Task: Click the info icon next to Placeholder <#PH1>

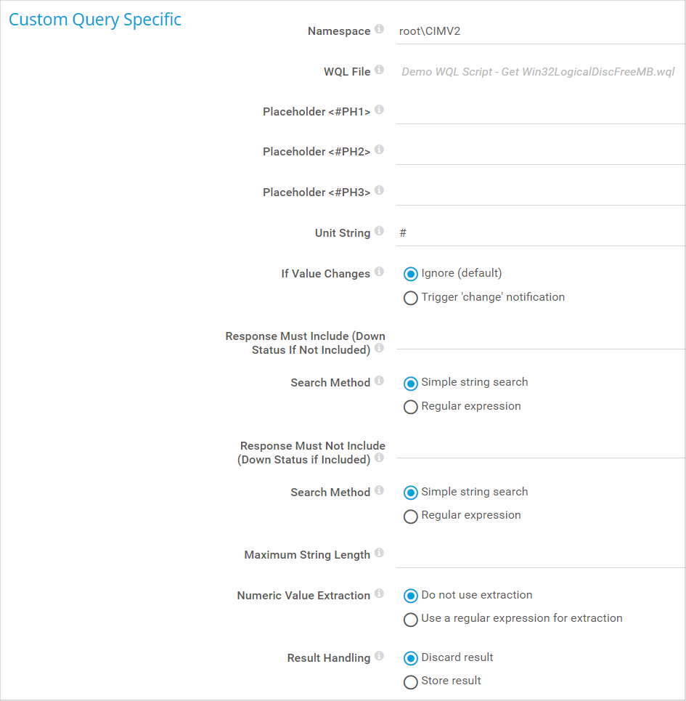Action: click(379, 110)
